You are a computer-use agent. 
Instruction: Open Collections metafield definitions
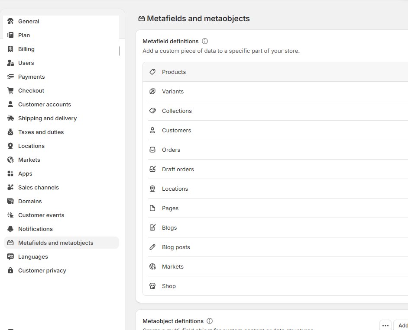(177, 111)
